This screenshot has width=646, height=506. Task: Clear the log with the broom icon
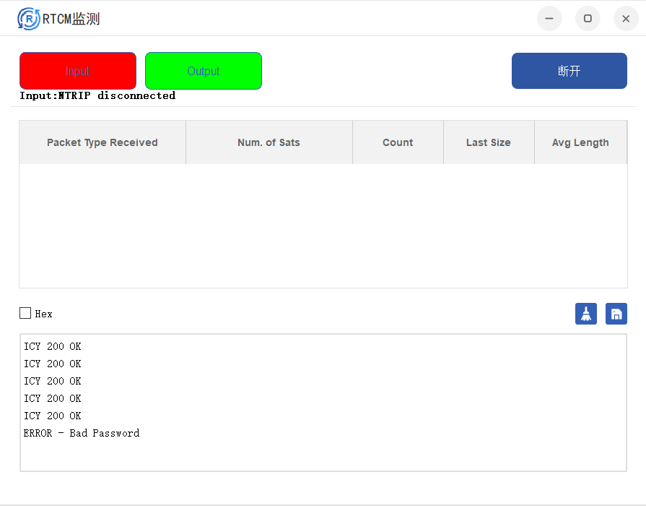(x=585, y=314)
